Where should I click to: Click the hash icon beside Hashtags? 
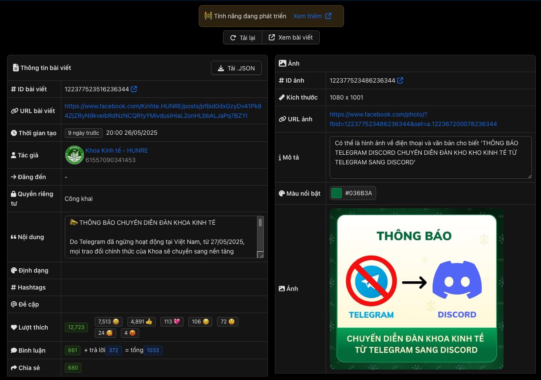(13, 287)
